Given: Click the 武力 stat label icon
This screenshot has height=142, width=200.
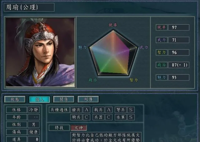Looking at the screenshot, I should (162, 40).
